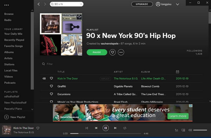Save Kick In The Door row with its heart
Image resolution: width=211 pixels, height=138 pixels.
pos(51,78)
